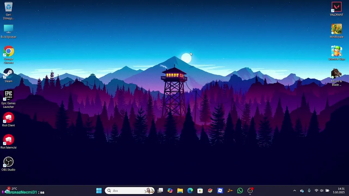Click the orange triangles taskbar app icon

point(230,191)
